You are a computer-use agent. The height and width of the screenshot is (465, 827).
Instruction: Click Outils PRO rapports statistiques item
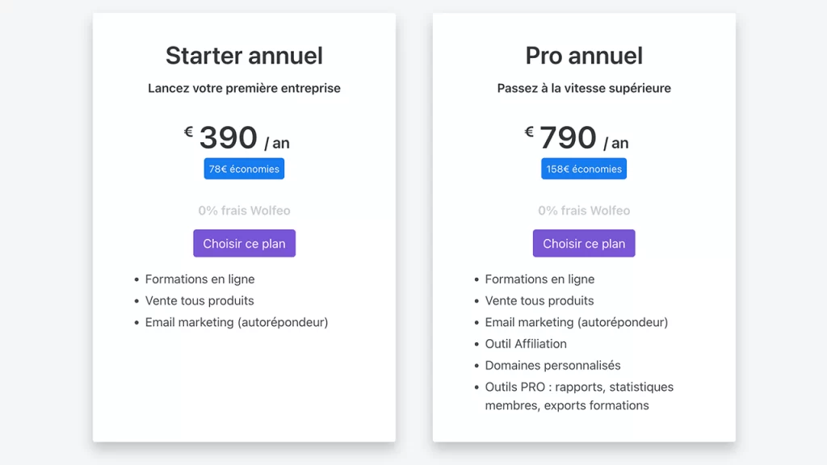pos(579,396)
